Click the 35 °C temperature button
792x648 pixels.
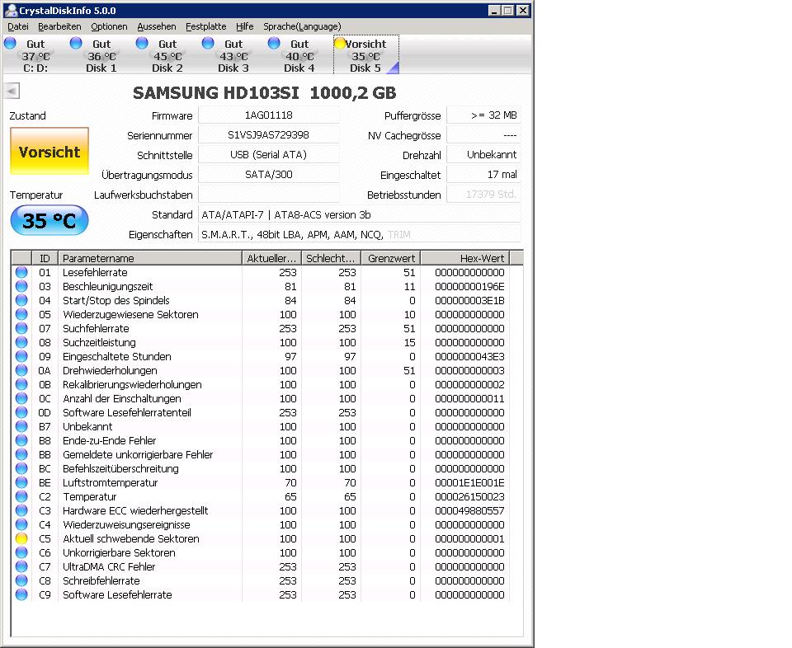[49, 221]
